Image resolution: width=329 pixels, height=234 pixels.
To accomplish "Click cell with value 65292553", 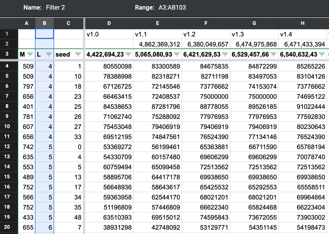I will pyautogui.click(x=254, y=187).
